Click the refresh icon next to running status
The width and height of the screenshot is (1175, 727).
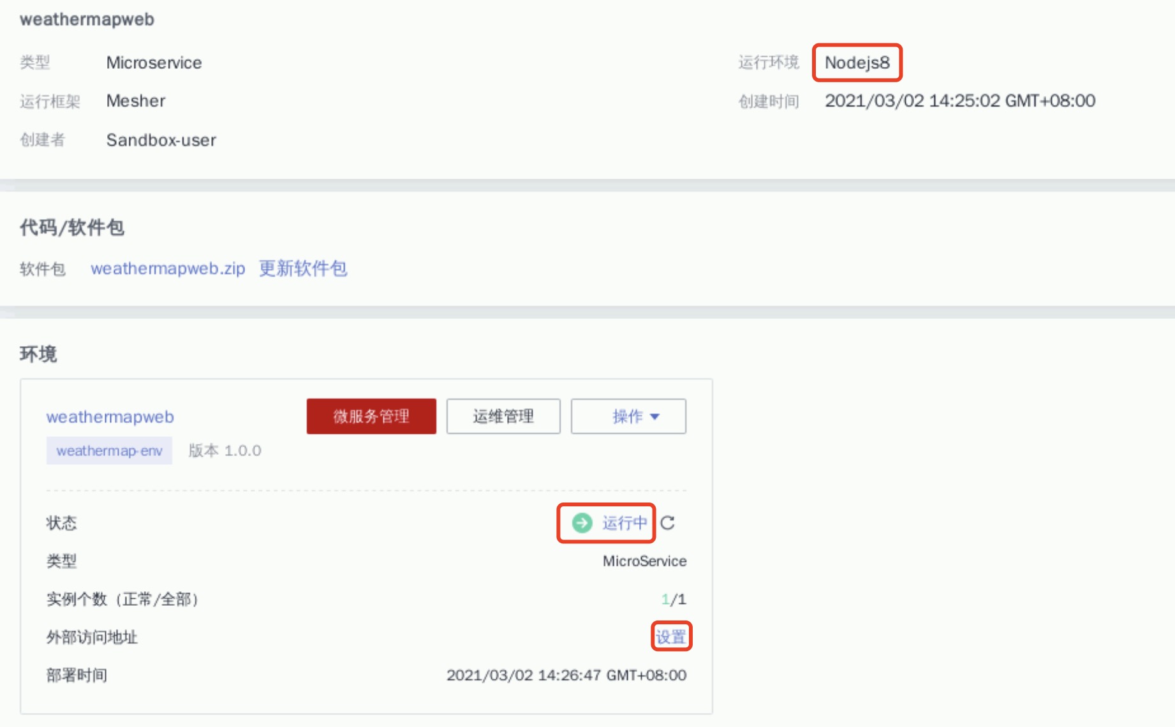coord(667,523)
